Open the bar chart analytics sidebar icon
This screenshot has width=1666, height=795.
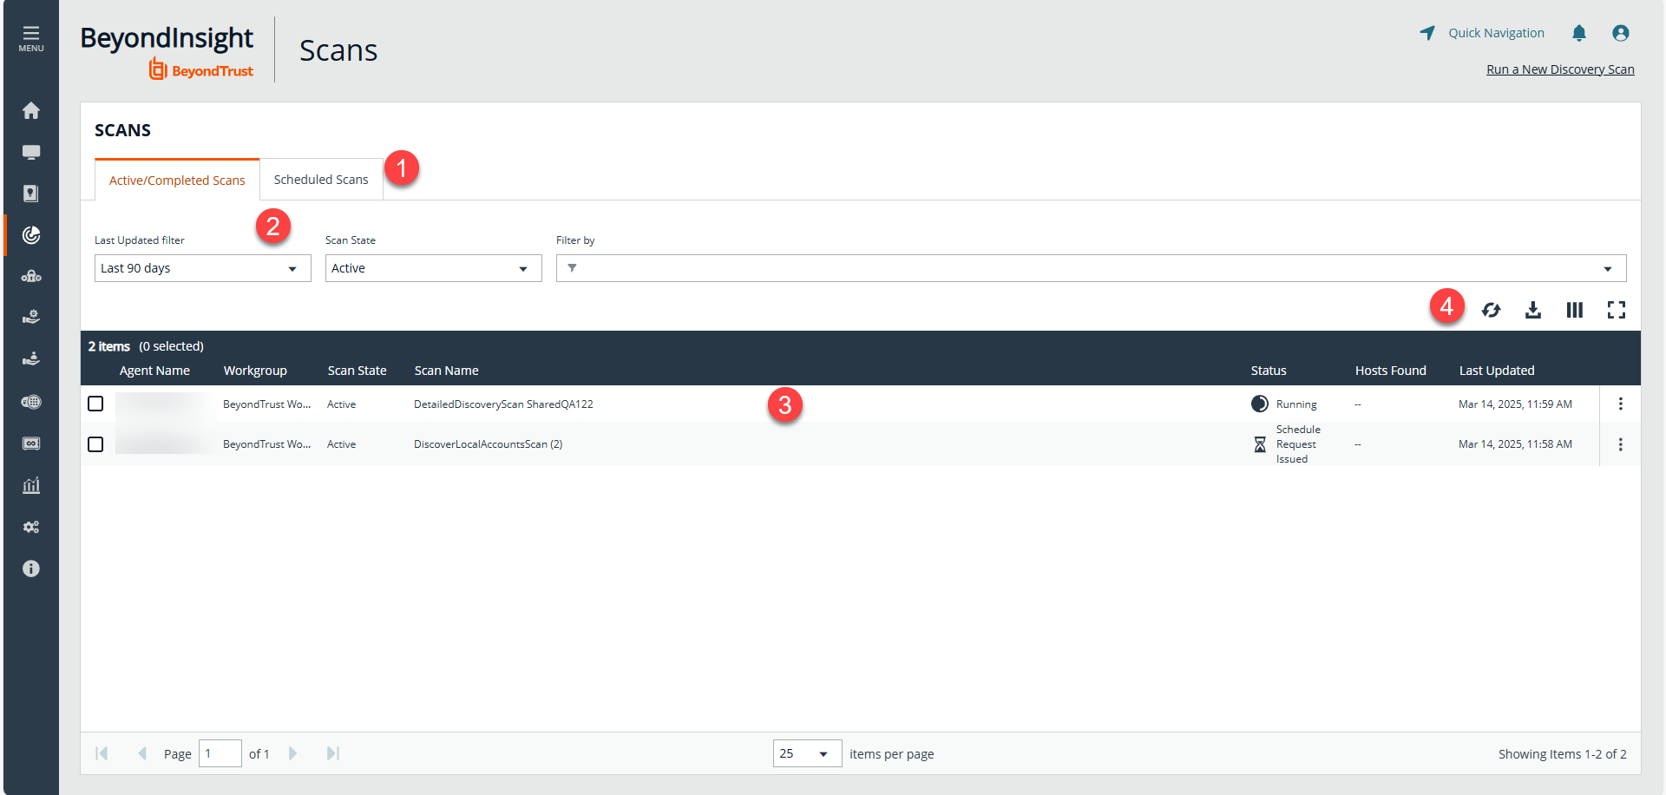[31, 485]
